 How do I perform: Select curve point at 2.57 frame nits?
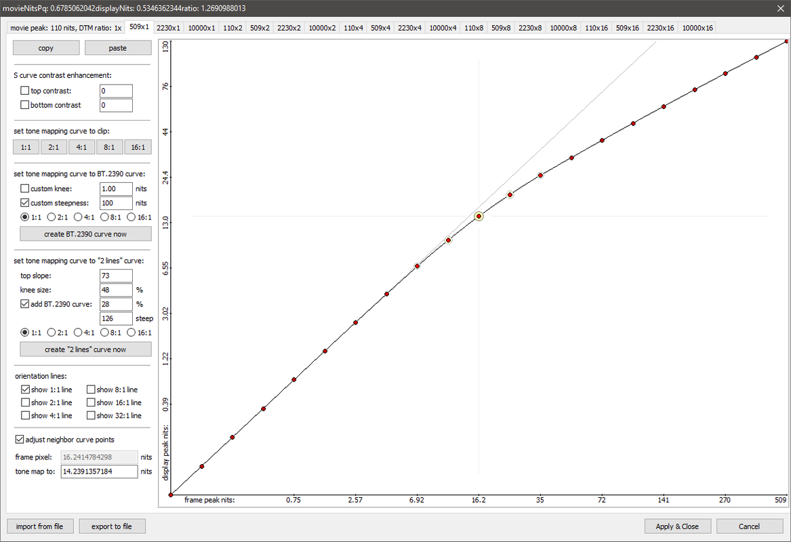point(356,322)
